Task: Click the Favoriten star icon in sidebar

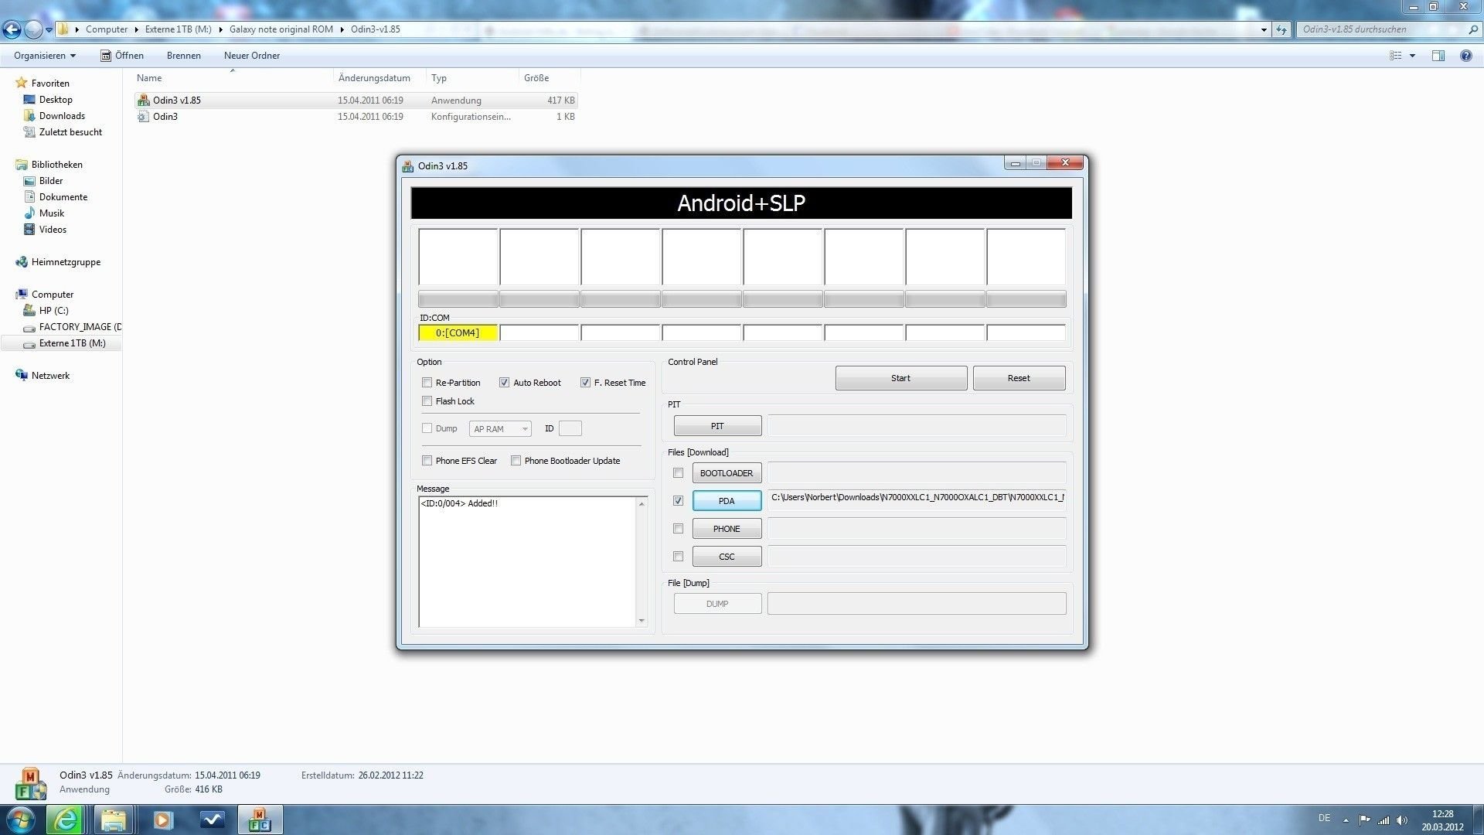Action: [22, 83]
